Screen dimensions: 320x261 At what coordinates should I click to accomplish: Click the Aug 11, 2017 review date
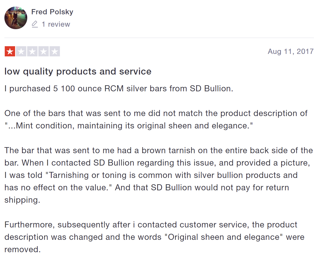point(291,51)
